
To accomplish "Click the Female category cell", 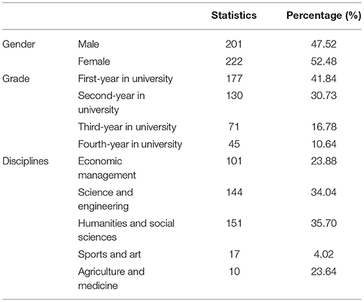I will click(94, 61).
